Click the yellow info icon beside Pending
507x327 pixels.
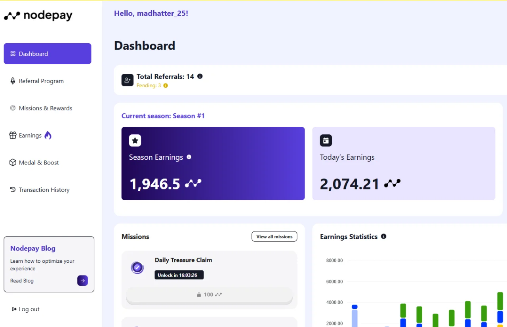[x=166, y=86]
